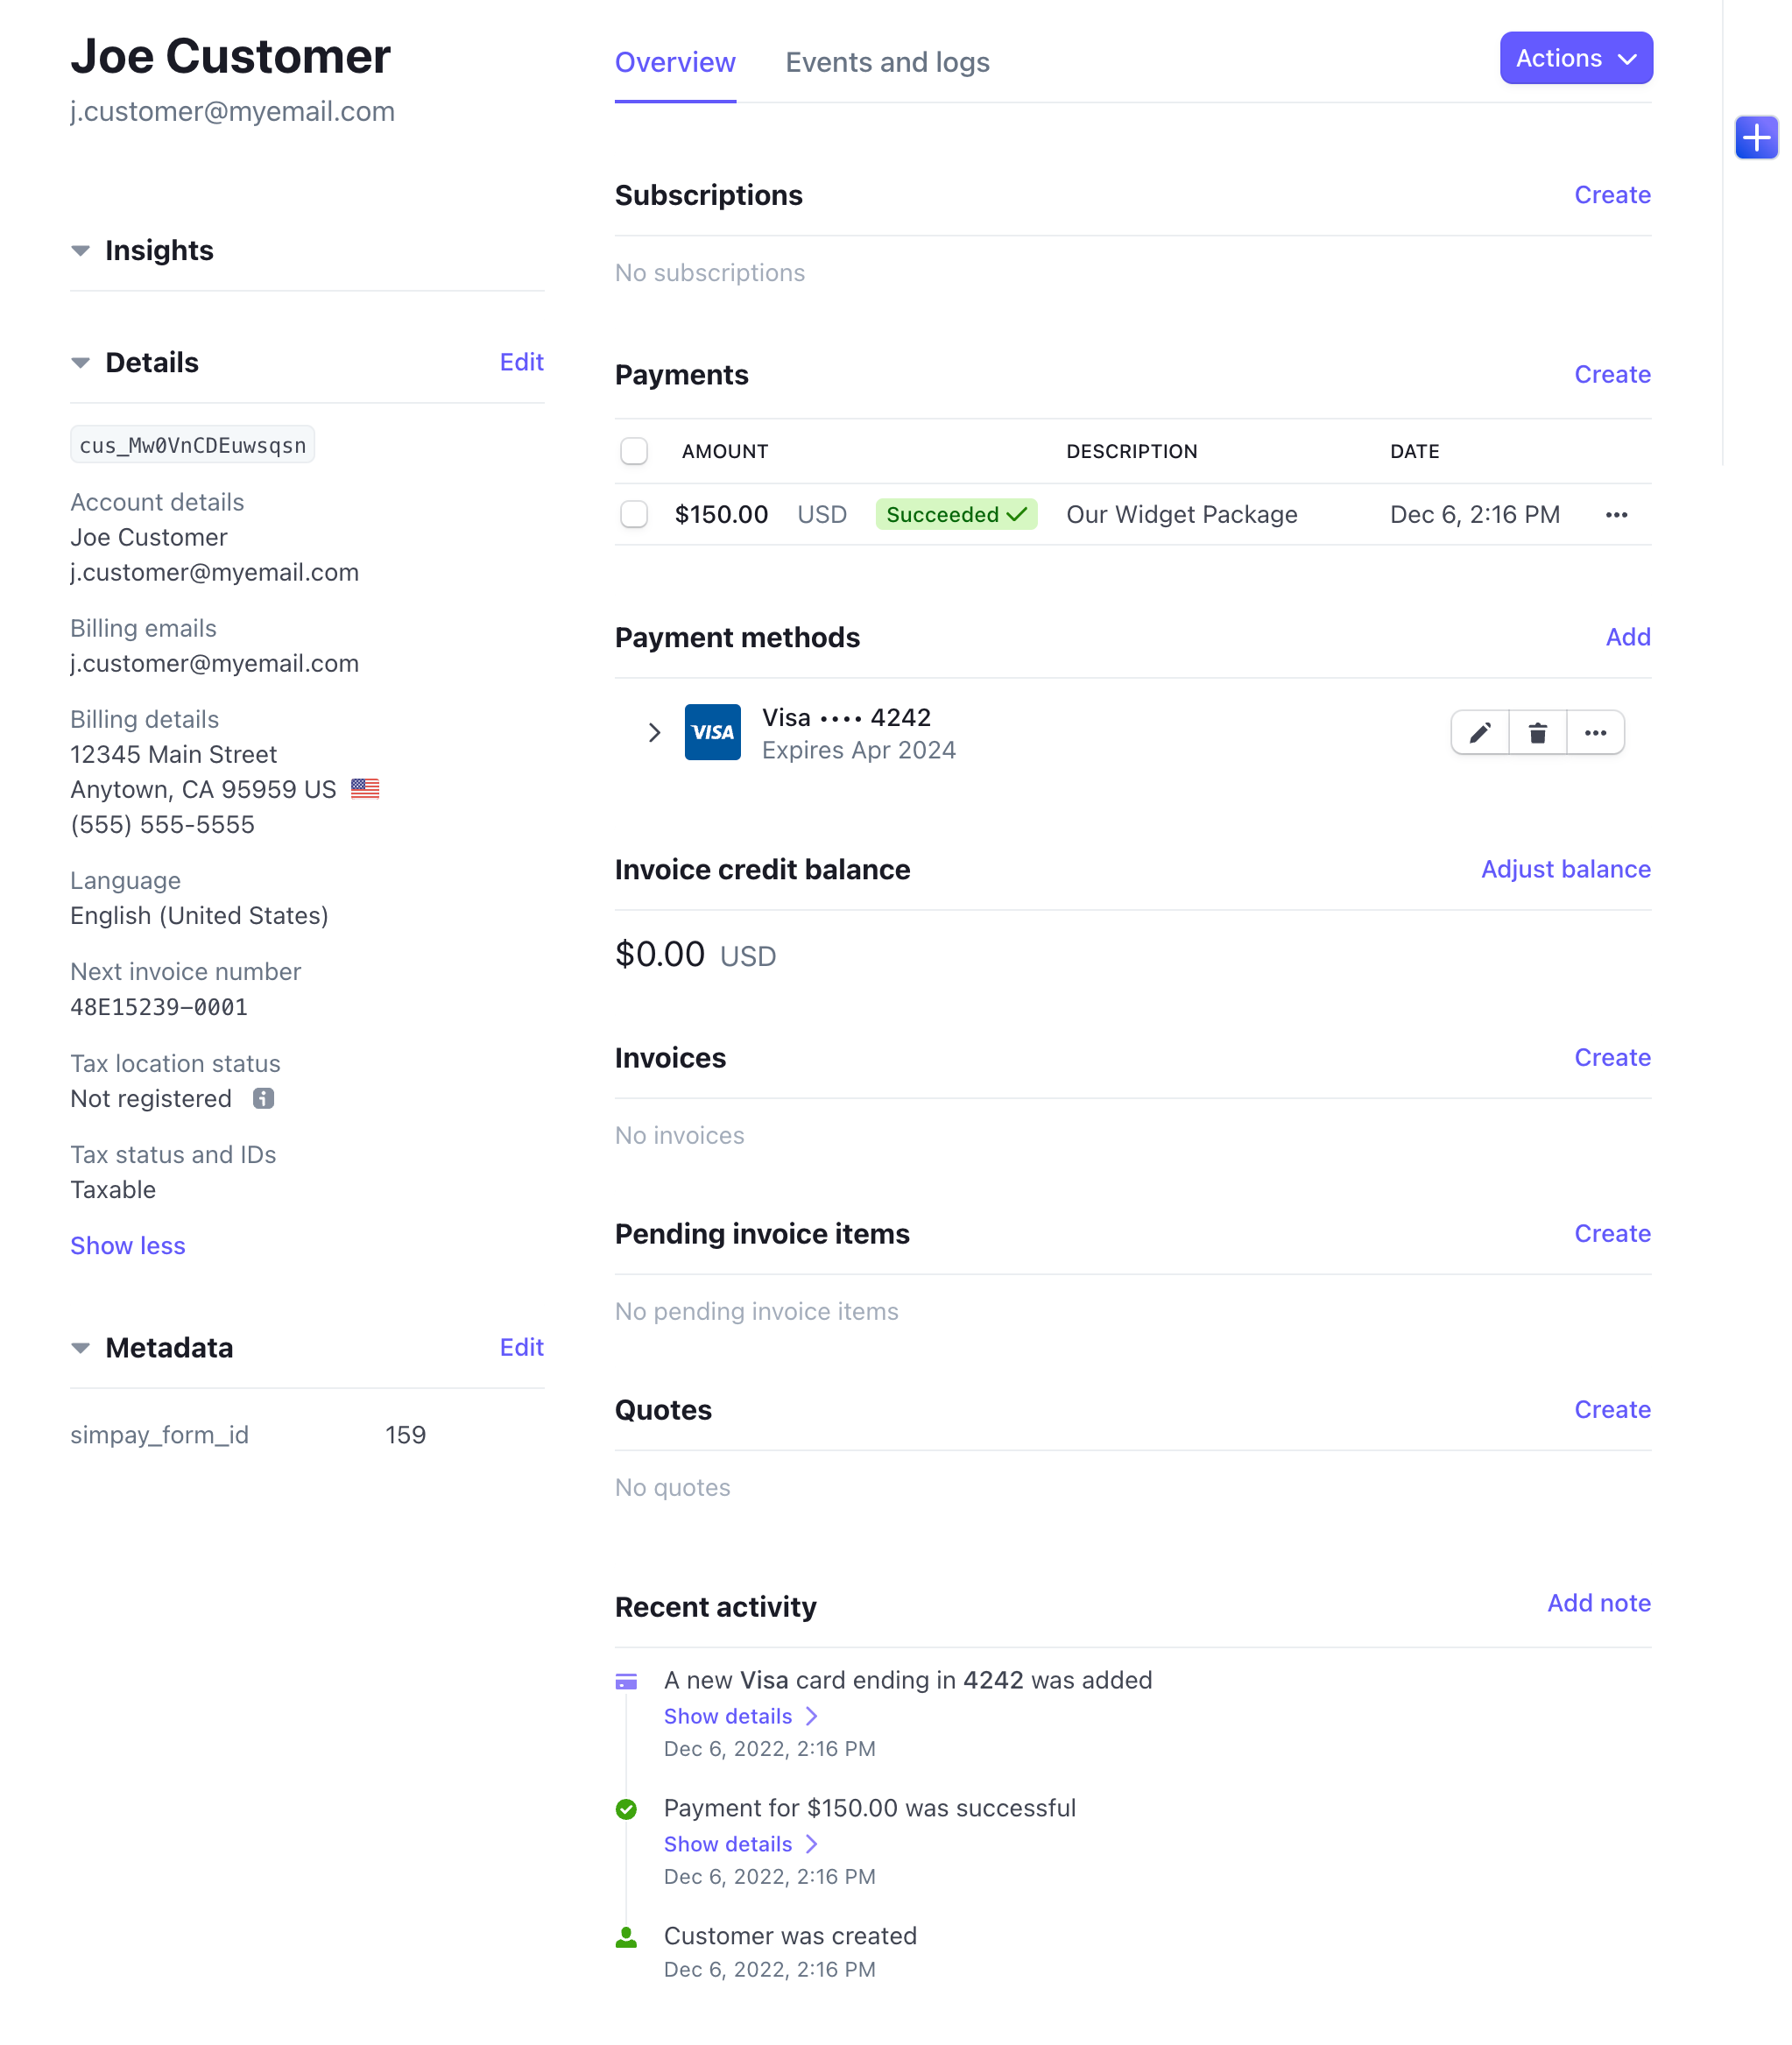Open the edit icon for the Visa card
1792x2045 pixels.
pyautogui.click(x=1480, y=732)
